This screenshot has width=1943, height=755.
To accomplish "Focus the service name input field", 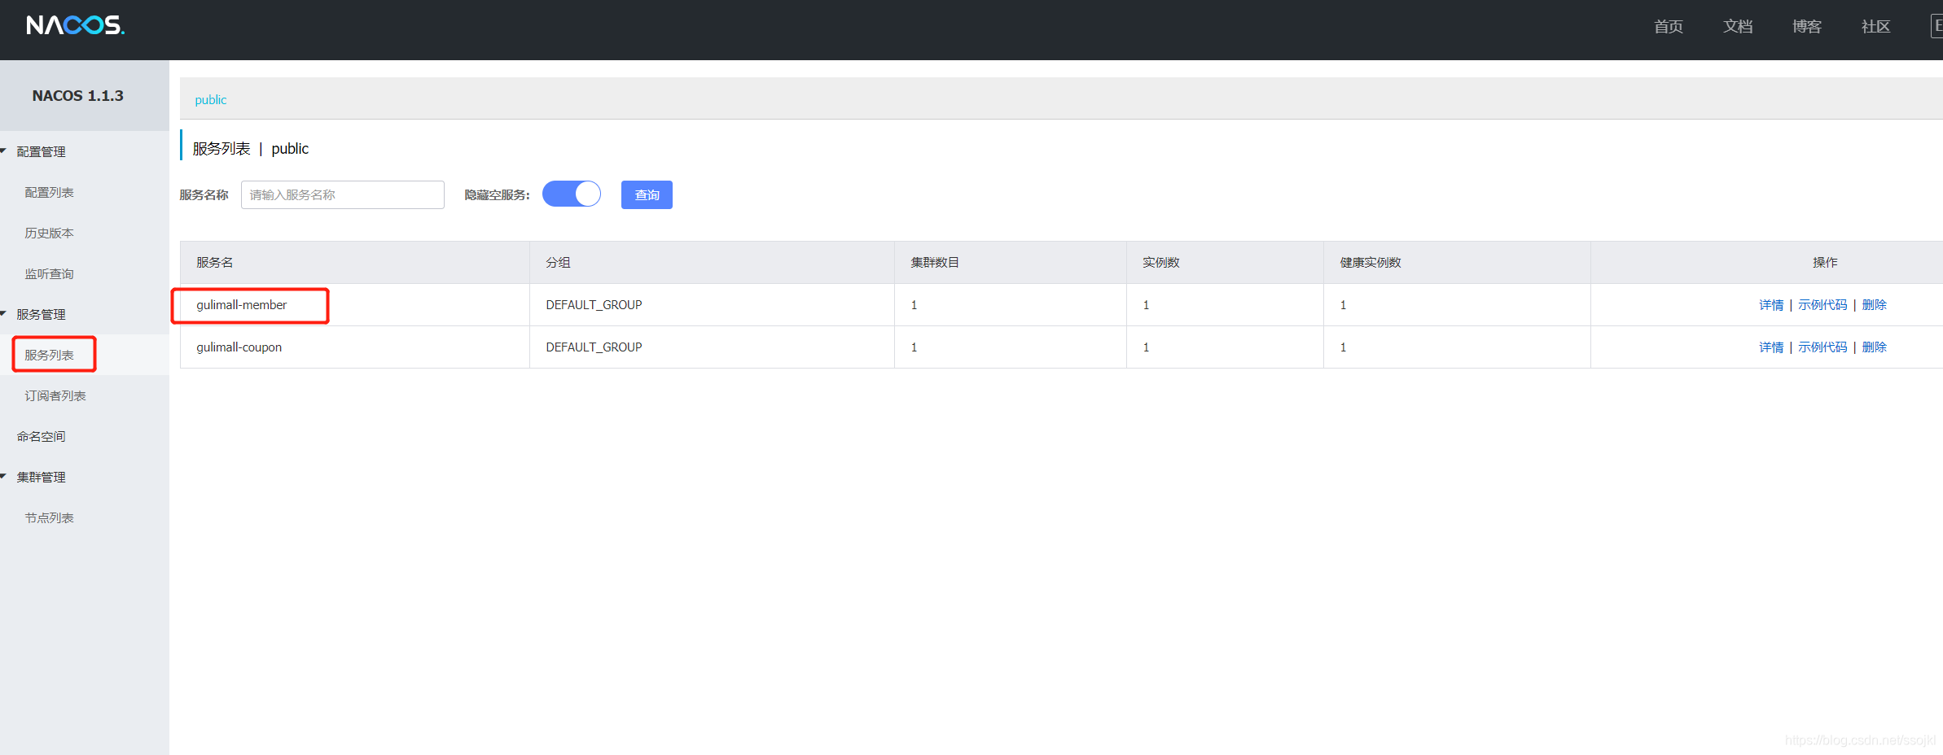I will tap(343, 194).
